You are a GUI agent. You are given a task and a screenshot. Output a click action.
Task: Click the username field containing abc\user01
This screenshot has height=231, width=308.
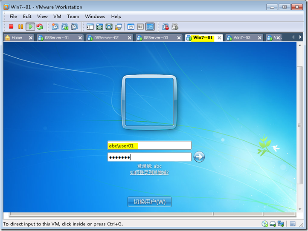149,145
